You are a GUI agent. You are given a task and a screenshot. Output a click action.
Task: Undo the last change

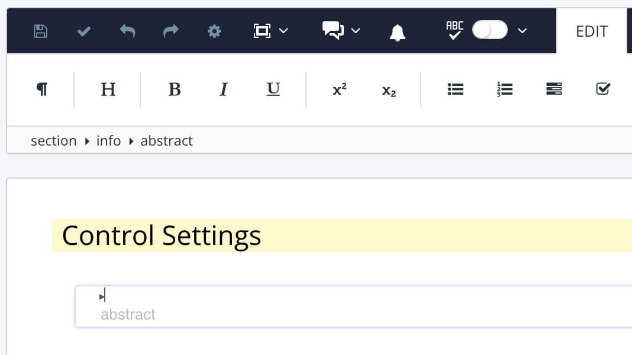127,31
